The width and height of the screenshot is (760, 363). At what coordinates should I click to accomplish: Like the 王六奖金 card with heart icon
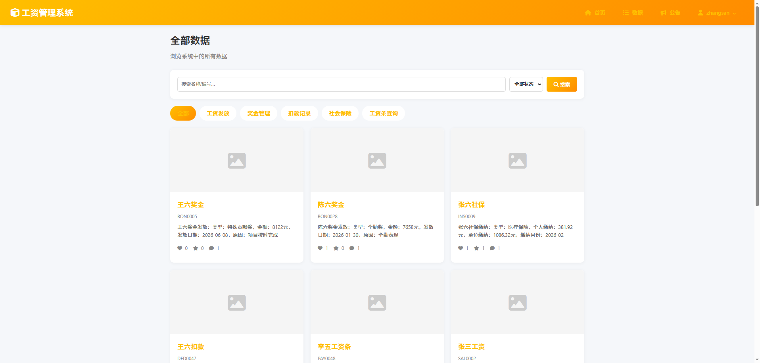[x=180, y=248]
